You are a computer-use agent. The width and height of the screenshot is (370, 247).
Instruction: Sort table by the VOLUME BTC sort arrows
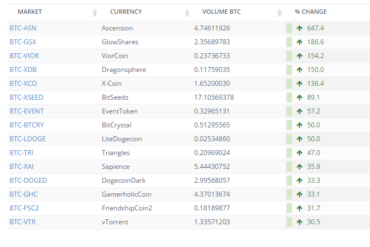click(x=279, y=13)
